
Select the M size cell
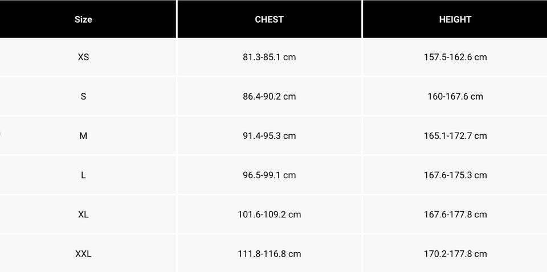[83, 135]
